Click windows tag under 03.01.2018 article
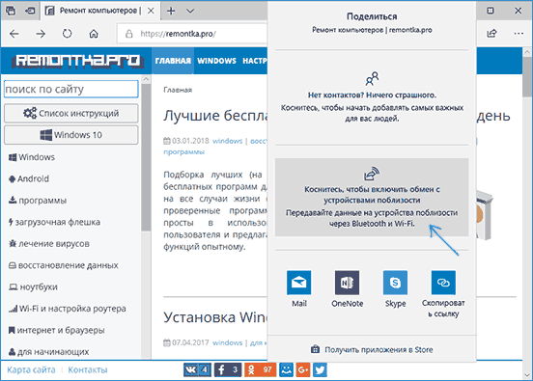 [x=228, y=141]
